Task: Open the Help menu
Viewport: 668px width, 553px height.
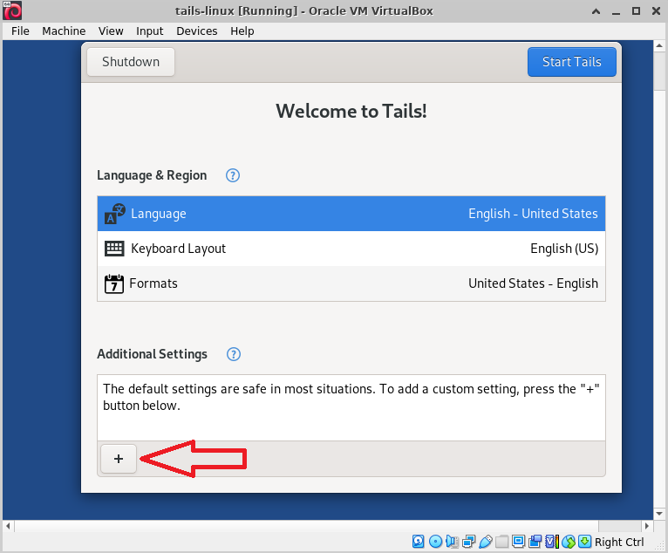Action: tap(242, 31)
